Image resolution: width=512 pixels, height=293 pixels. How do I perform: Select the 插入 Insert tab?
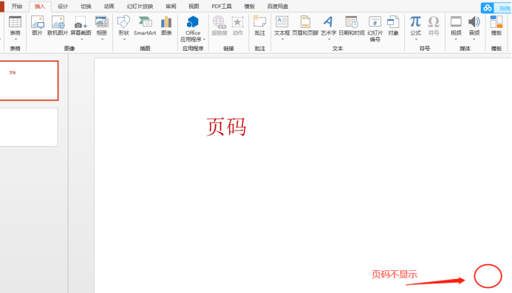pyautogui.click(x=40, y=7)
